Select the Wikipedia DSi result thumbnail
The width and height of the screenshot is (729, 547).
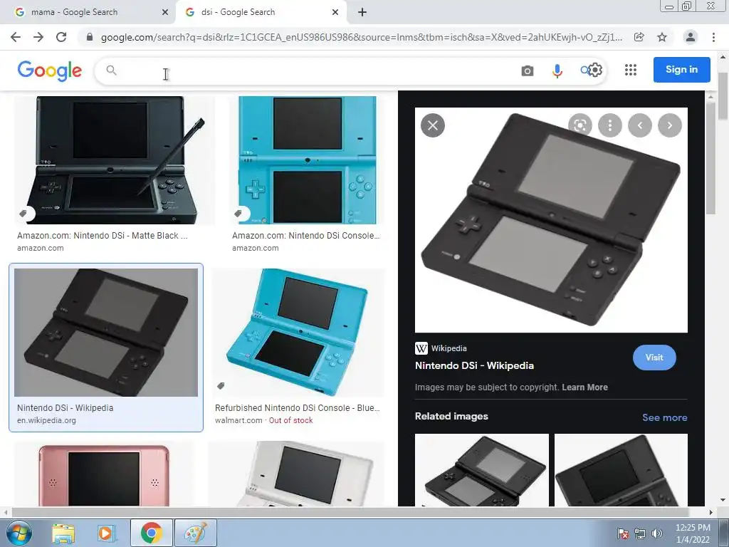point(106,333)
